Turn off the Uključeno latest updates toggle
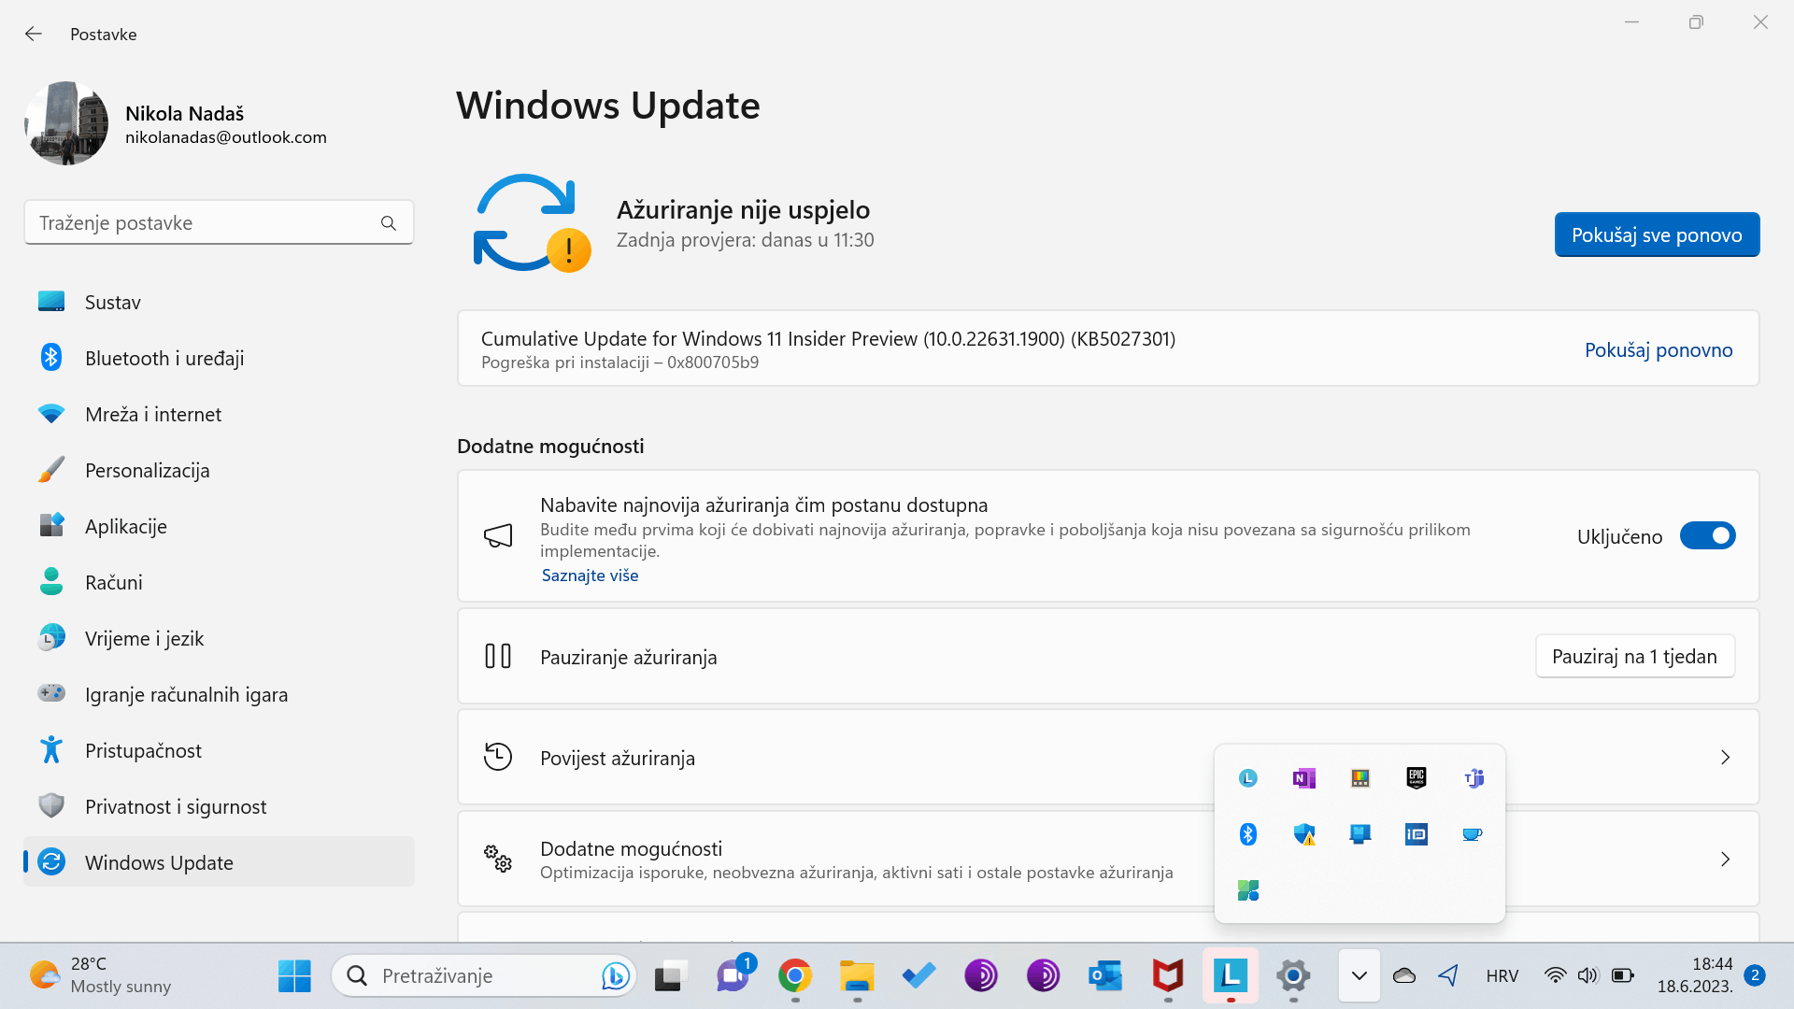This screenshot has height=1009, width=1794. tap(1707, 536)
